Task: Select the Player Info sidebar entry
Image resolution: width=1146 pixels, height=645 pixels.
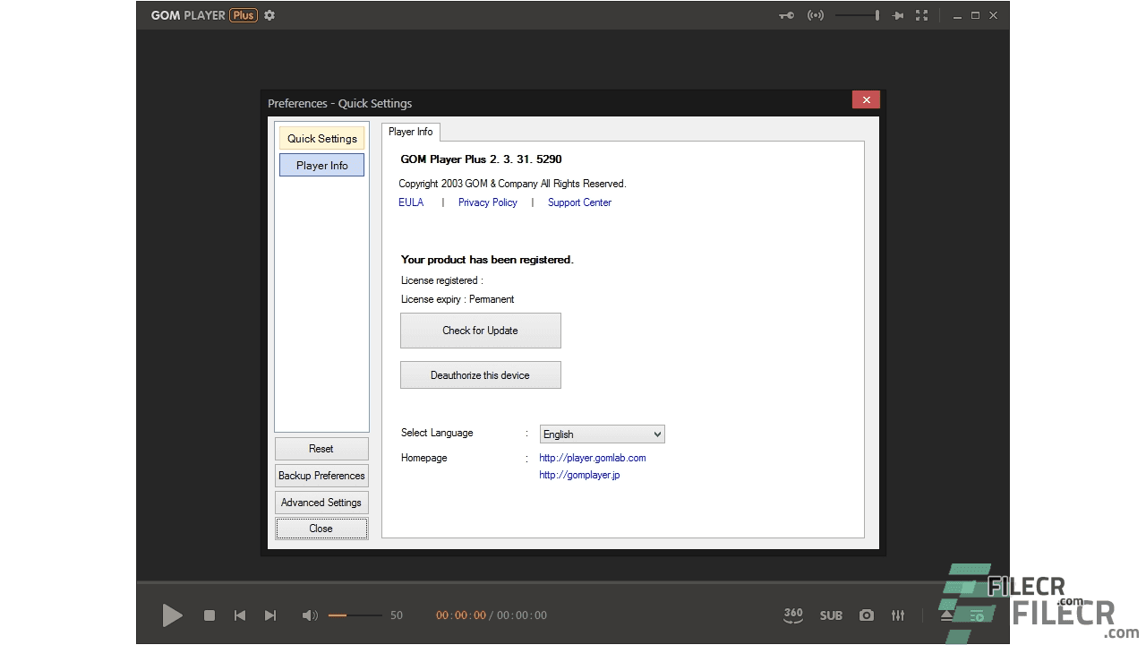Action: point(321,165)
